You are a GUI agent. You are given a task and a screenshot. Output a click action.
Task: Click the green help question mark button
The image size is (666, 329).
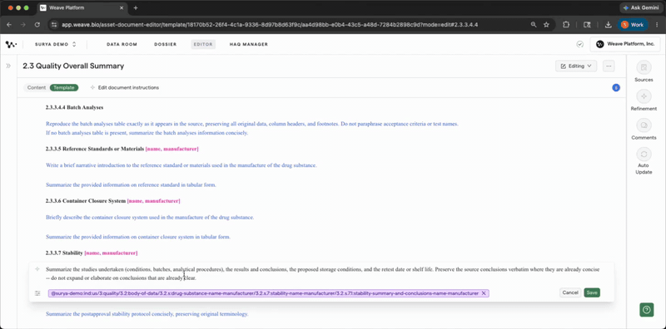pyautogui.click(x=647, y=310)
